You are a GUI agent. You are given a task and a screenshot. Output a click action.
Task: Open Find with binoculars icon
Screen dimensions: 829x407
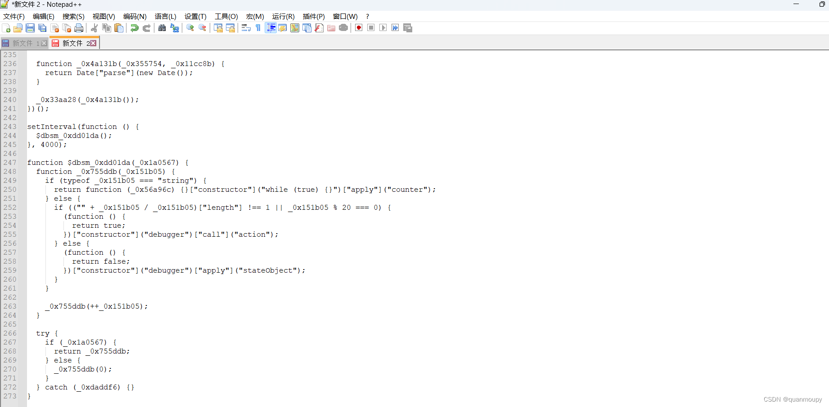click(x=162, y=28)
